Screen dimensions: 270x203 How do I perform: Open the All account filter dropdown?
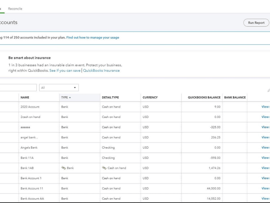tap(59, 87)
